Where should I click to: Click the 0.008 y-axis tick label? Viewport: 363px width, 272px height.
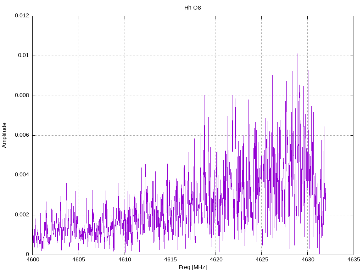pyautogui.click(x=22, y=95)
